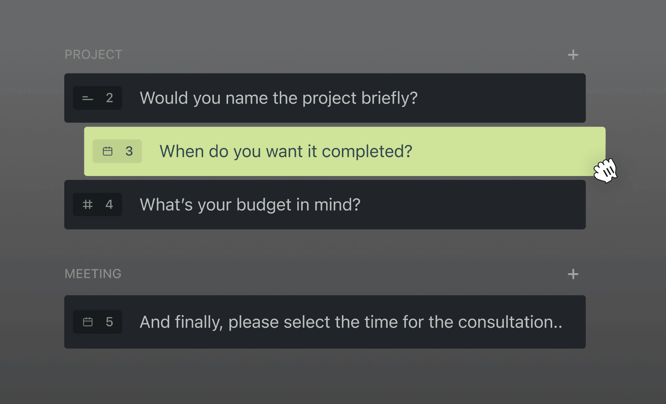Click the PROJECT section heading
The height and width of the screenshot is (404, 666).
click(93, 55)
